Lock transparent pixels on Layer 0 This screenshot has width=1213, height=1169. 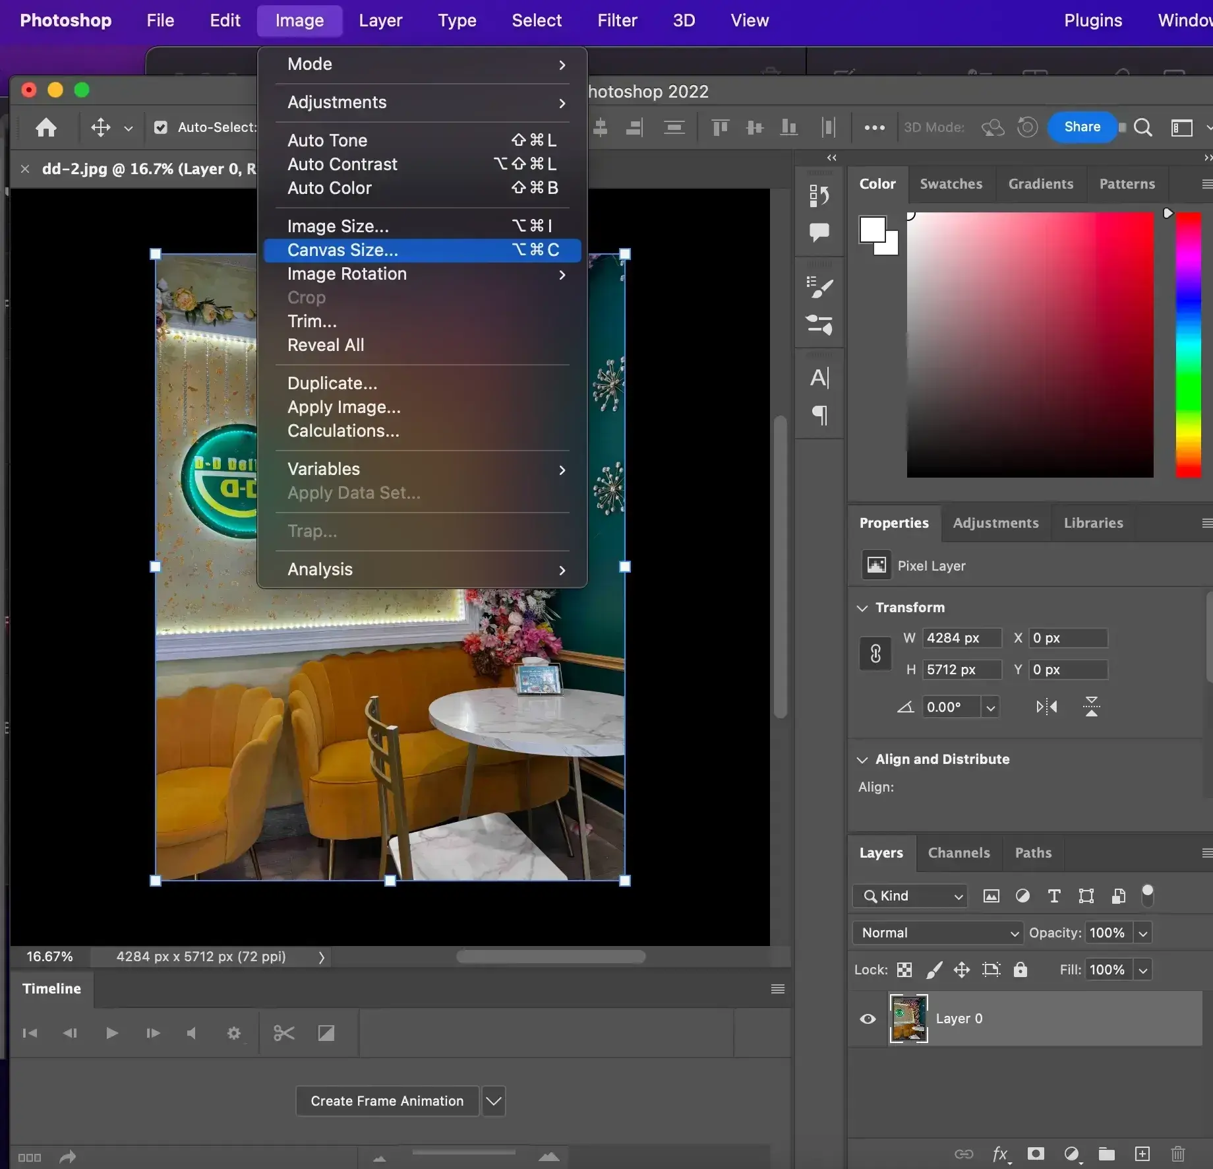[903, 970]
